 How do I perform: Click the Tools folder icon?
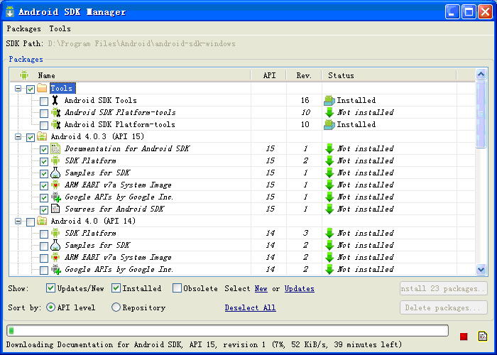(42, 88)
